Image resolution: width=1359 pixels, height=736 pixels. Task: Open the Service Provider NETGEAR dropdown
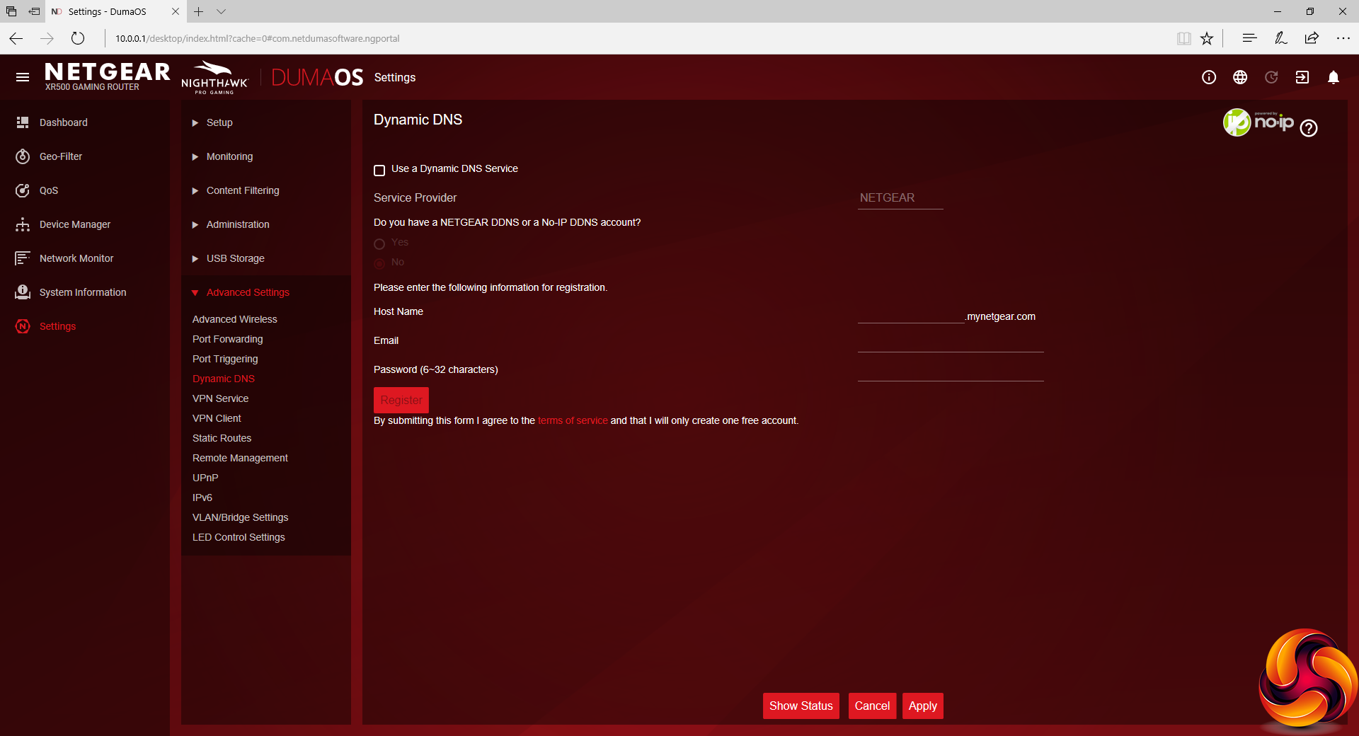pyautogui.click(x=900, y=198)
